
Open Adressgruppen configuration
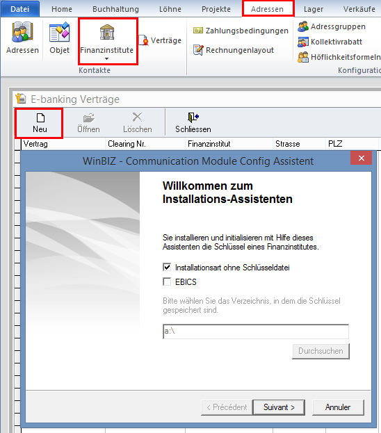[332, 26]
